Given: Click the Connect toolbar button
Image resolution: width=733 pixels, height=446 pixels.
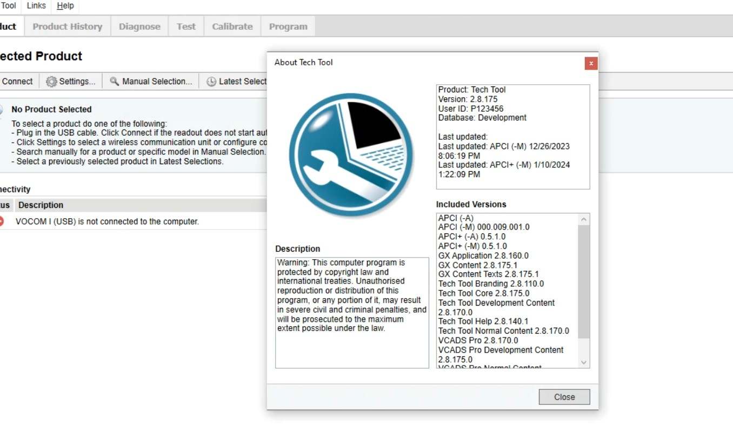Looking at the screenshot, I should (x=17, y=82).
